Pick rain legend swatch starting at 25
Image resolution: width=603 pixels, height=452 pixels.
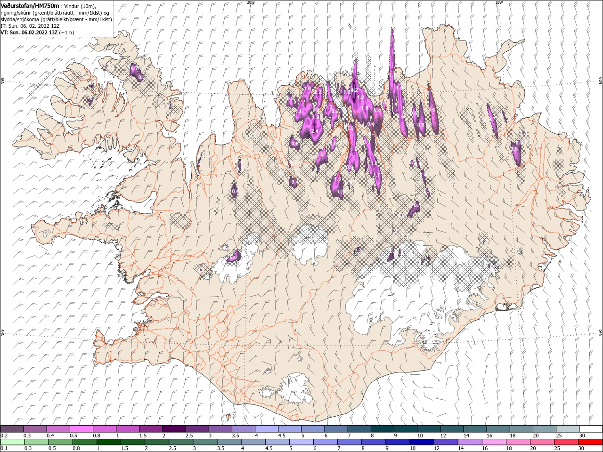click(x=566, y=442)
